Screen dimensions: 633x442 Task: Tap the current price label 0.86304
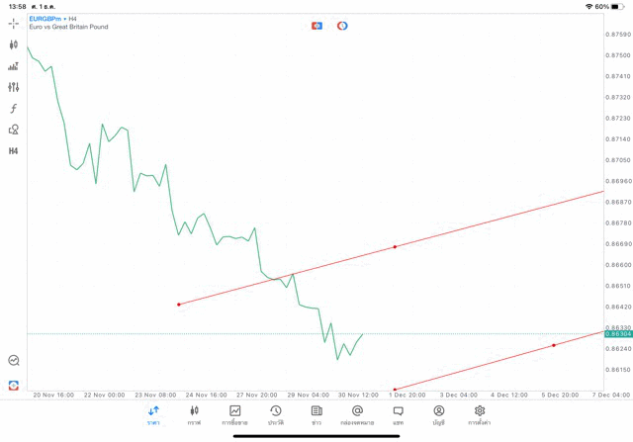[x=617, y=334]
